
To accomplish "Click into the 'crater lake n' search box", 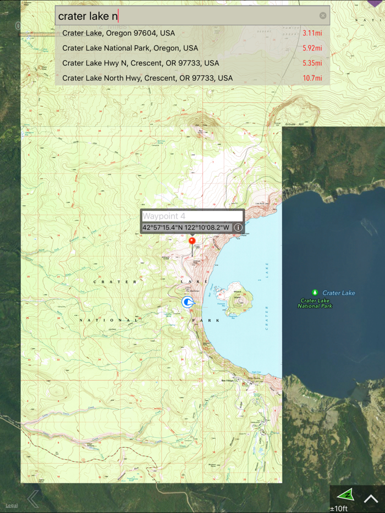I will (192, 15).
